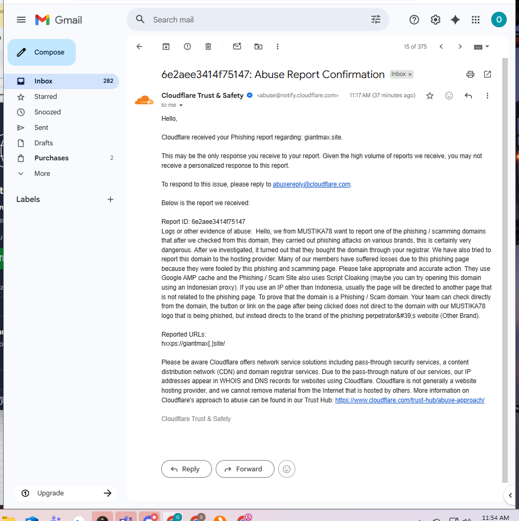Click the taskbar clock showing 11:54 AM
This screenshot has height=521, width=519.
coord(495,517)
